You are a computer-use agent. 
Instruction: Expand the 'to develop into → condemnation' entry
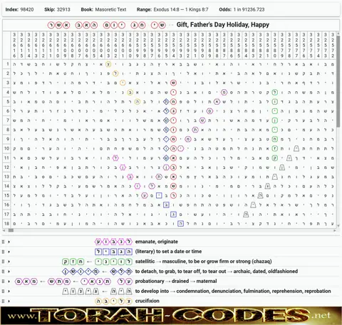(x=9, y=292)
